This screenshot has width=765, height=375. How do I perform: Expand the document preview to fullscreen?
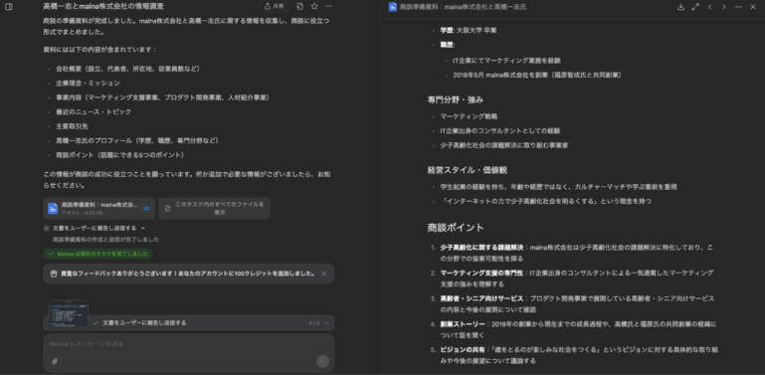tap(695, 7)
